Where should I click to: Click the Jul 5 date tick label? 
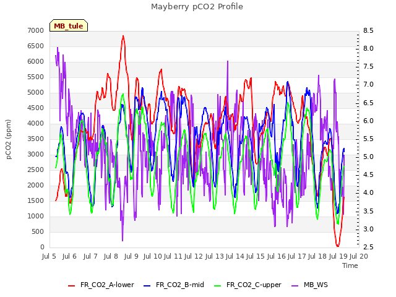pyautogui.click(x=49, y=256)
